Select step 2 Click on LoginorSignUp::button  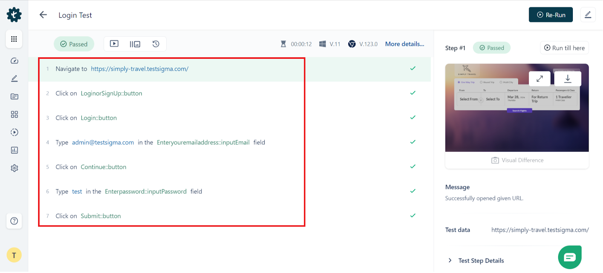(x=230, y=93)
